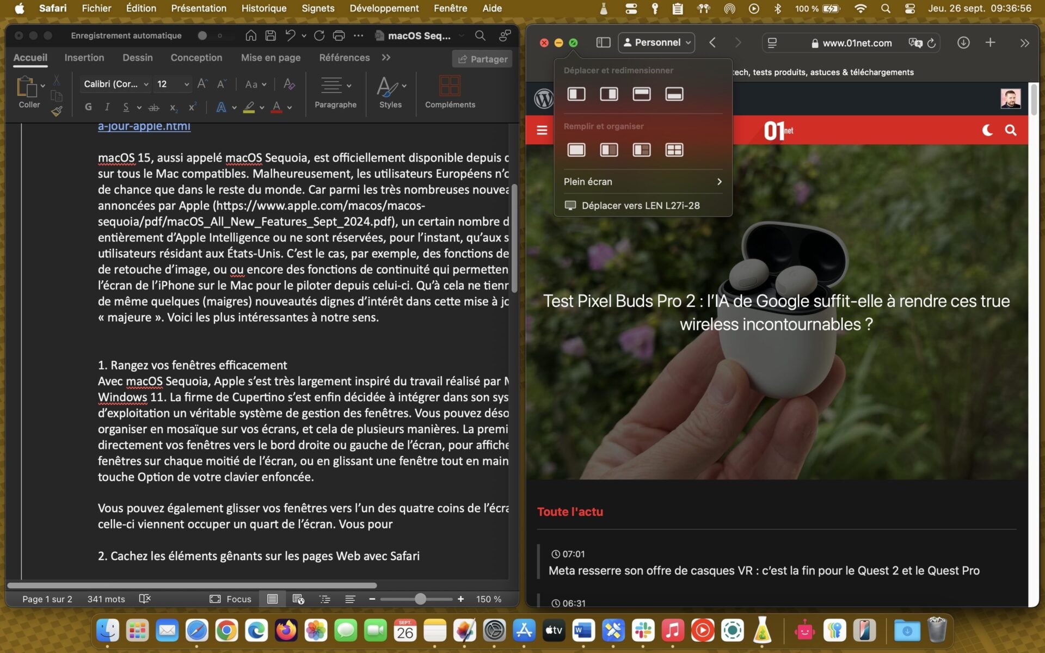Select the four-quadrant window arrangement icon
The image size is (1045, 653).
(674, 150)
